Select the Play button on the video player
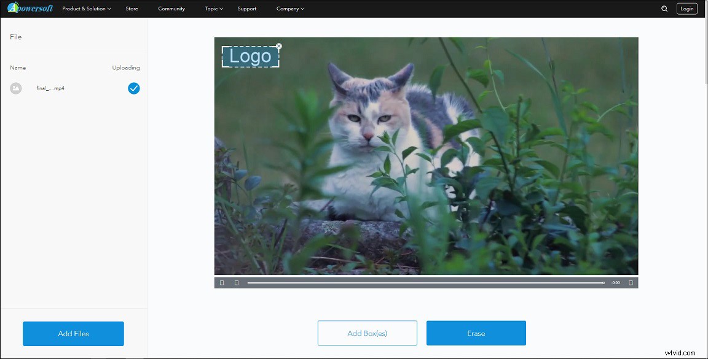The width and height of the screenshot is (708, 359). click(x=222, y=282)
